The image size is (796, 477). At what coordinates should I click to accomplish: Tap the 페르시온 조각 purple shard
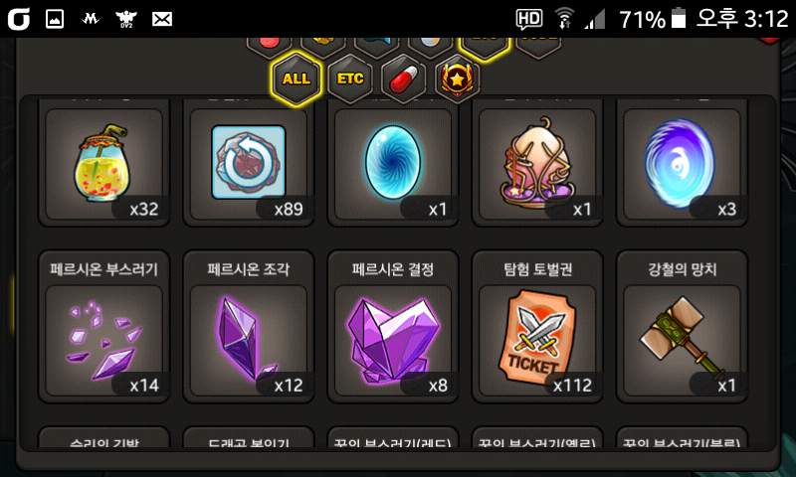(x=248, y=327)
